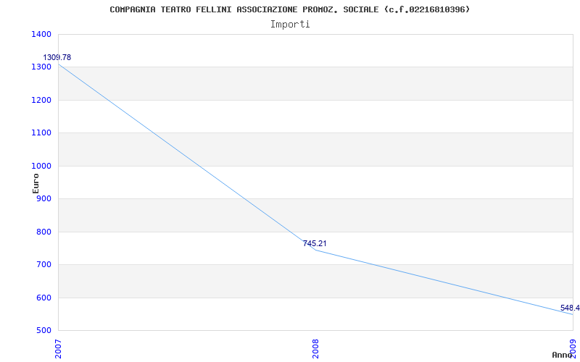Click the Anno x-axis title
Screen dimensions: 580x362
[x=561, y=355]
